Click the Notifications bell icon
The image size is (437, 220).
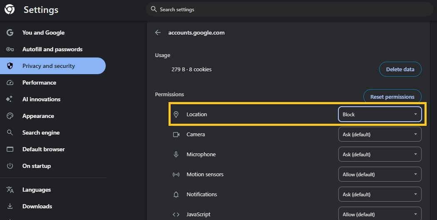click(x=176, y=195)
